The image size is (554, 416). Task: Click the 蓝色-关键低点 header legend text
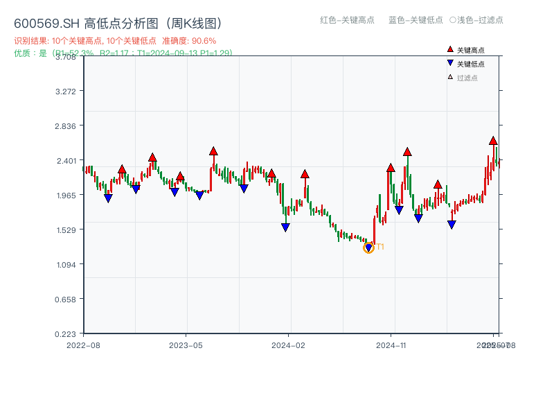click(415, 20)
